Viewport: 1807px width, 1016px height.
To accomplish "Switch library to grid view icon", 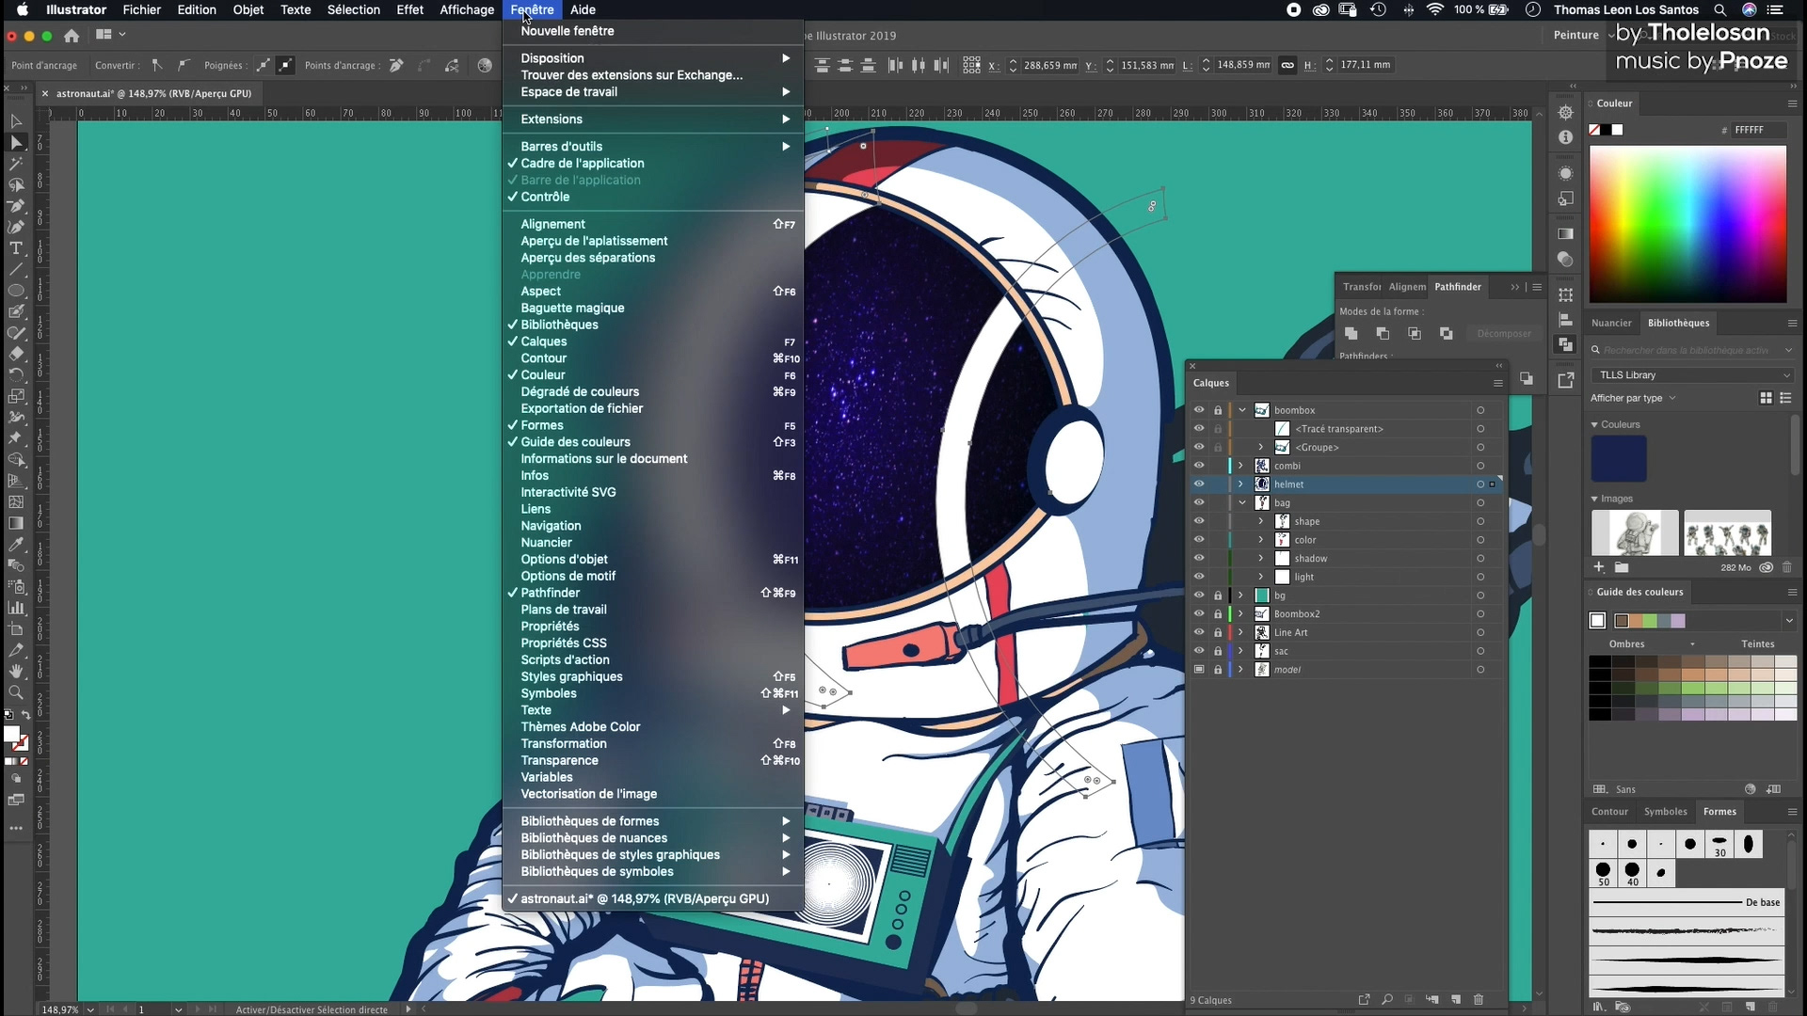I will tap(1767, 398).
